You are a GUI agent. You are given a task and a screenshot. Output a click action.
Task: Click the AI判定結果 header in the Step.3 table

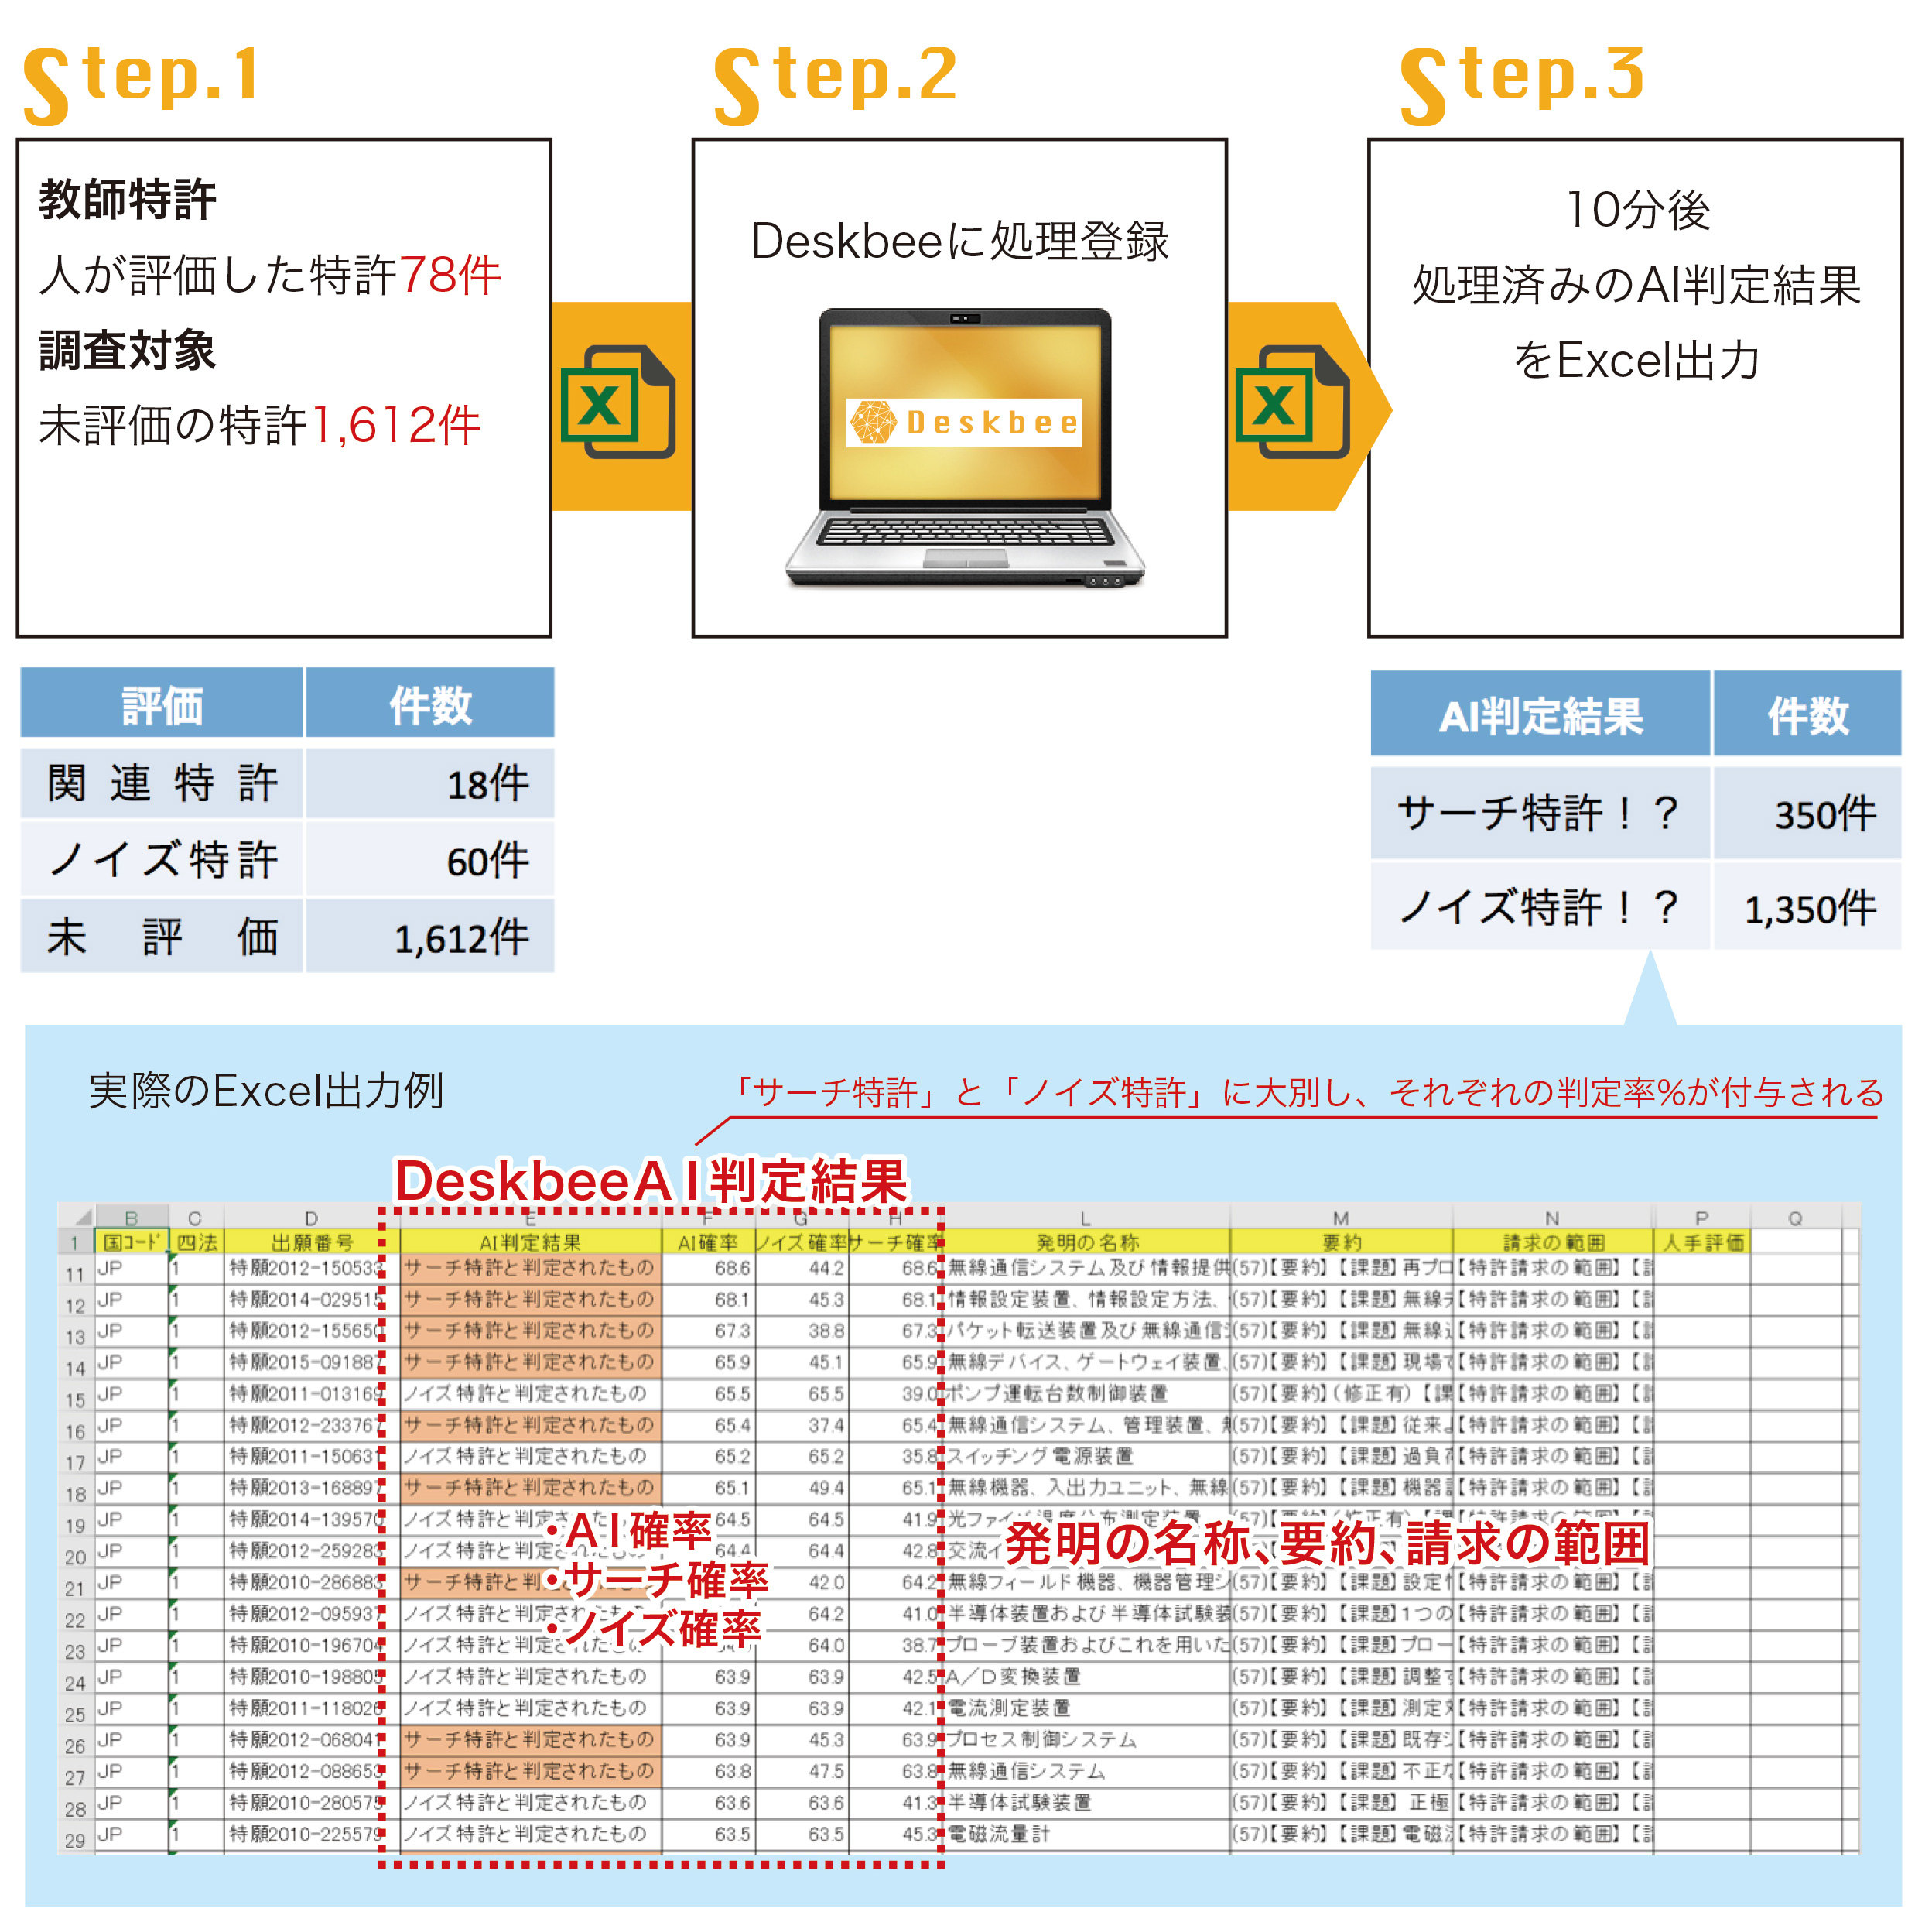pyautogui.click(x=1540, y=714)
